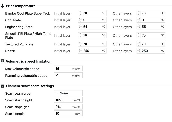Decrease SuperTack initial layer temperature with down arrow

(x=80, y=15)
